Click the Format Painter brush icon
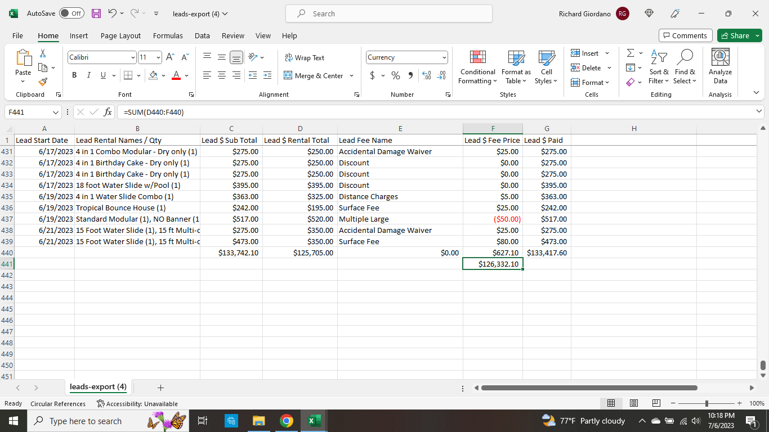 coord(43,82)
